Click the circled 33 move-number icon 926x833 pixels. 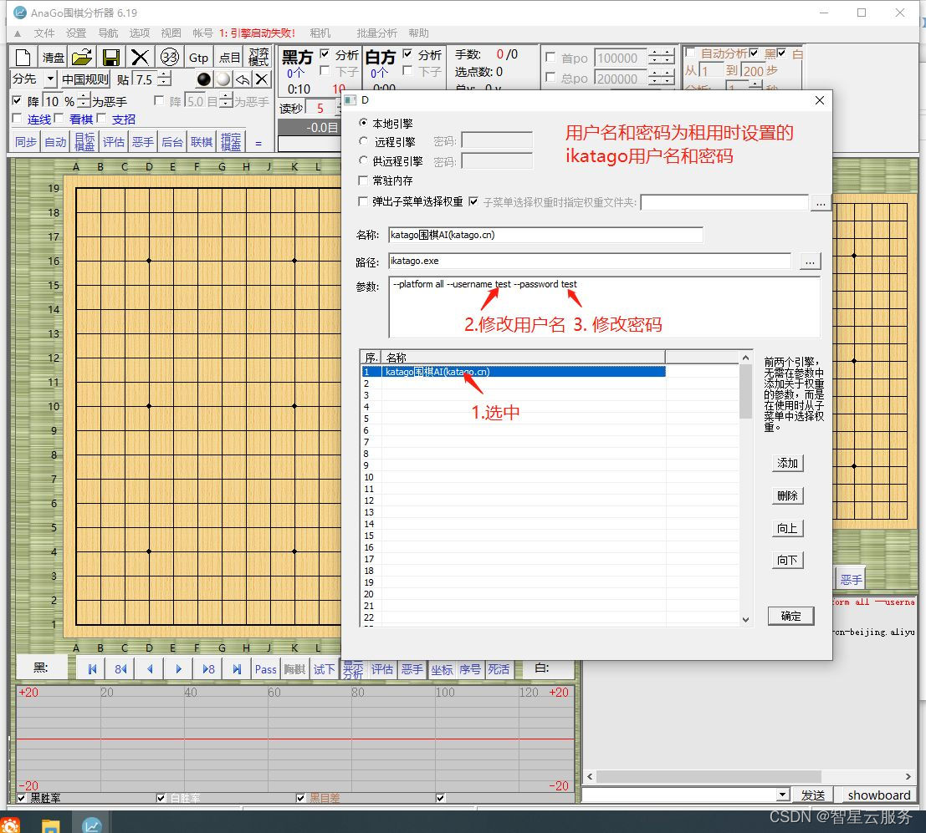(170, 57)
